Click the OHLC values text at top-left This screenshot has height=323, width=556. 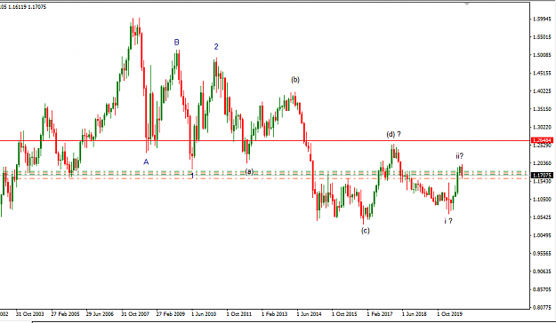click(23, 7)
